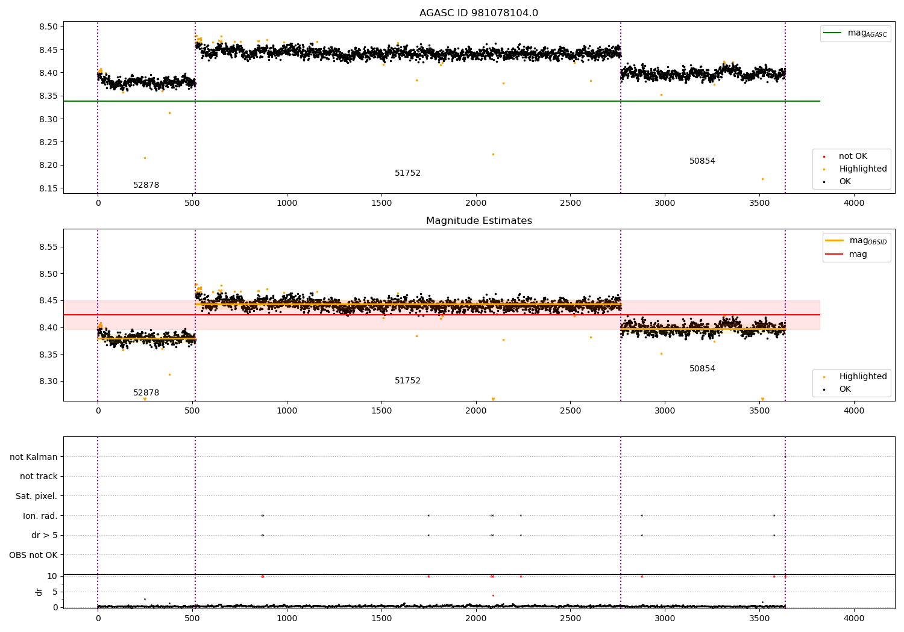
Task: Click the 4000 x-axis tick in top plot
Action: [x=854, y=203]
